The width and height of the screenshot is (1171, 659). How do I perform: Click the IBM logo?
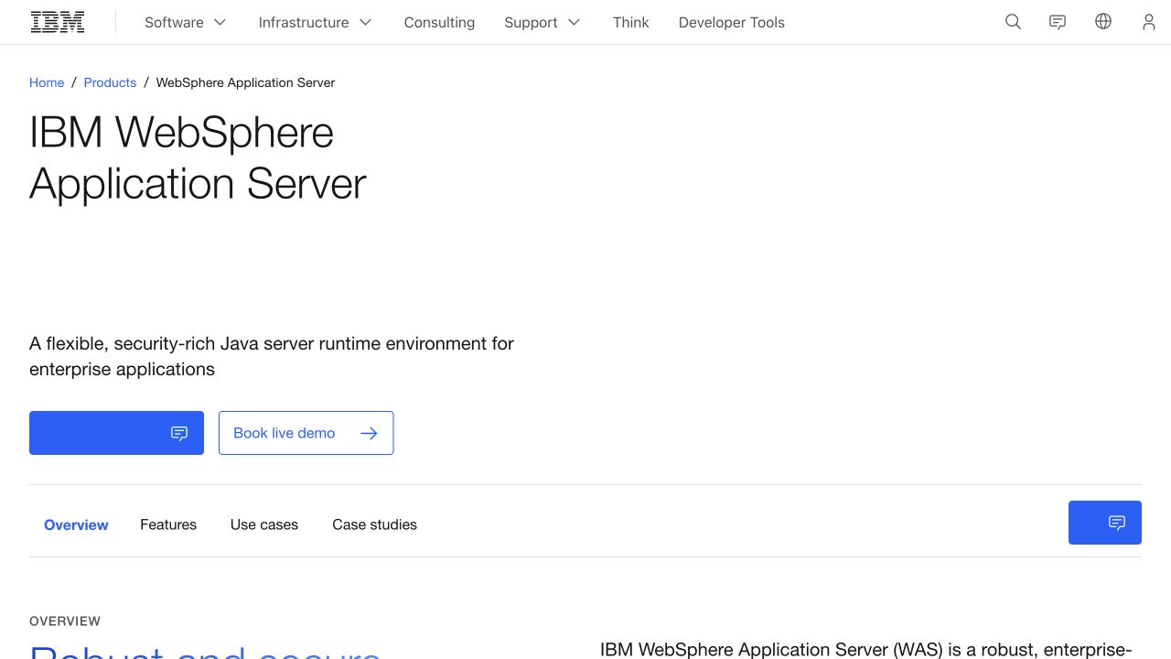[x=58, y=22]
